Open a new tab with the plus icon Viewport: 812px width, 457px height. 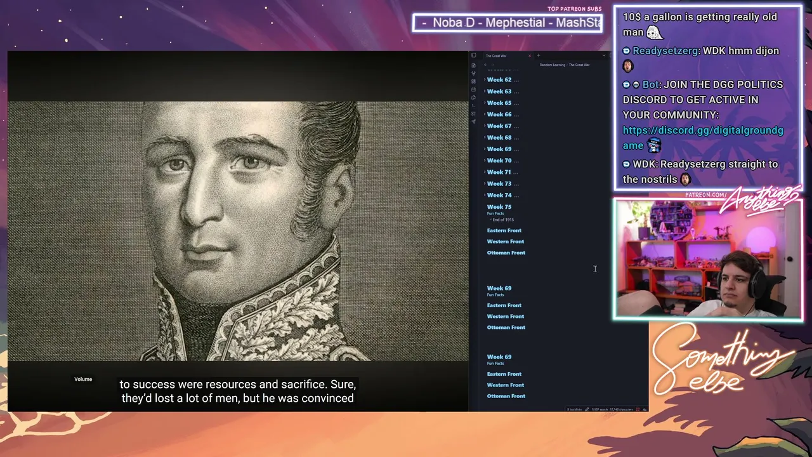(539, 56)
